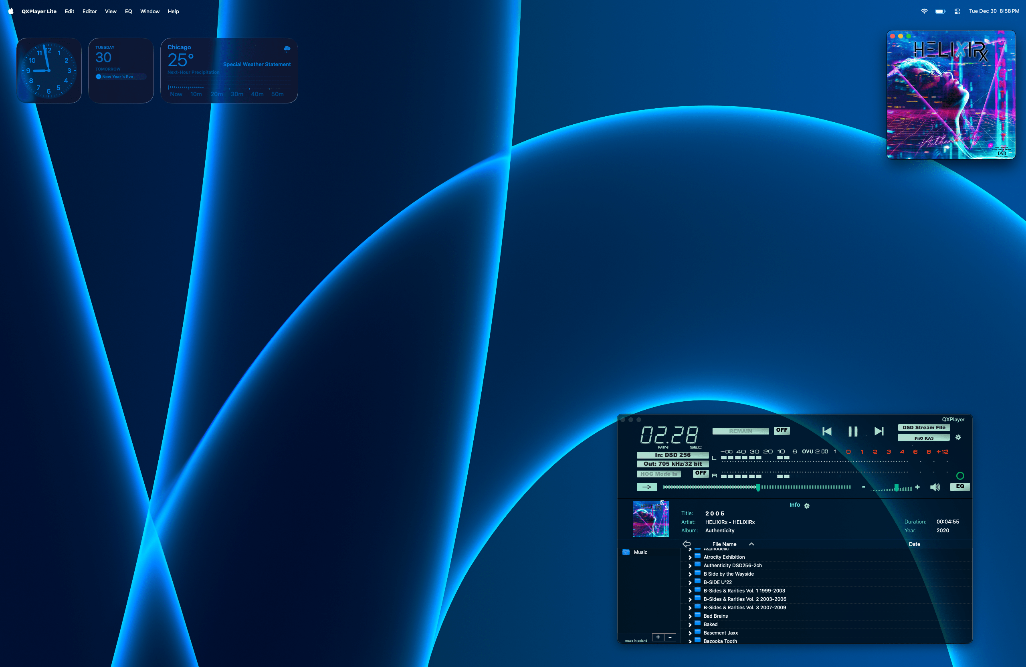This screenshot has height=667, width=1026.
Task: Toggle HOG Mode OFF switch
Action: pyautogui.click(x=701, y=473)
